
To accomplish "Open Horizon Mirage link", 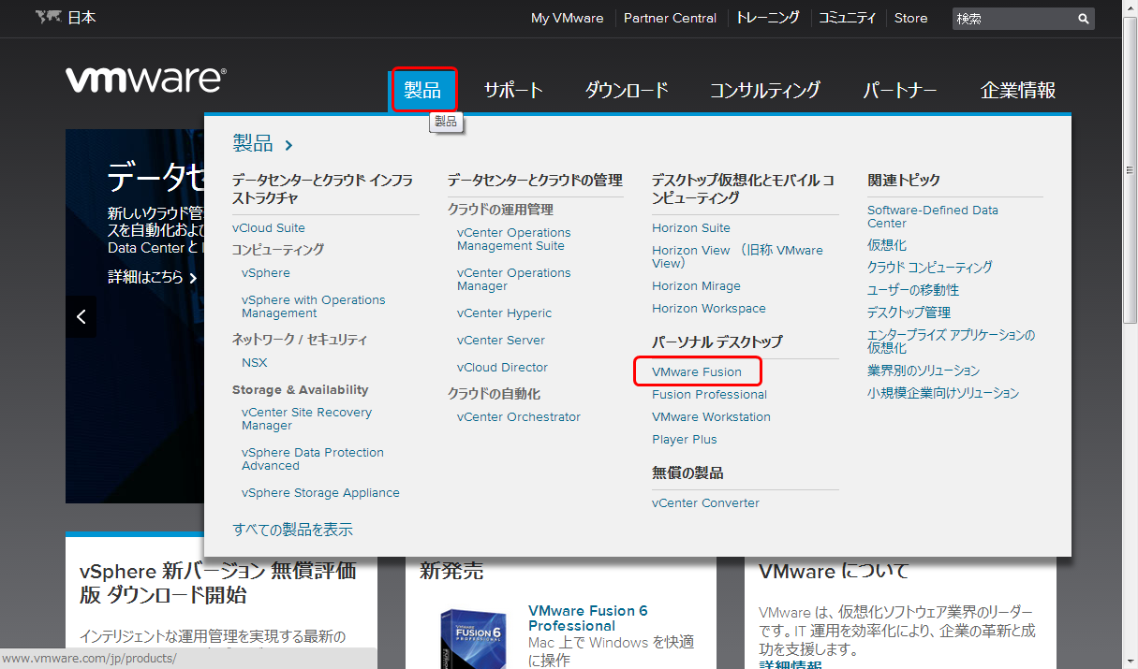I will click(696, 286).
